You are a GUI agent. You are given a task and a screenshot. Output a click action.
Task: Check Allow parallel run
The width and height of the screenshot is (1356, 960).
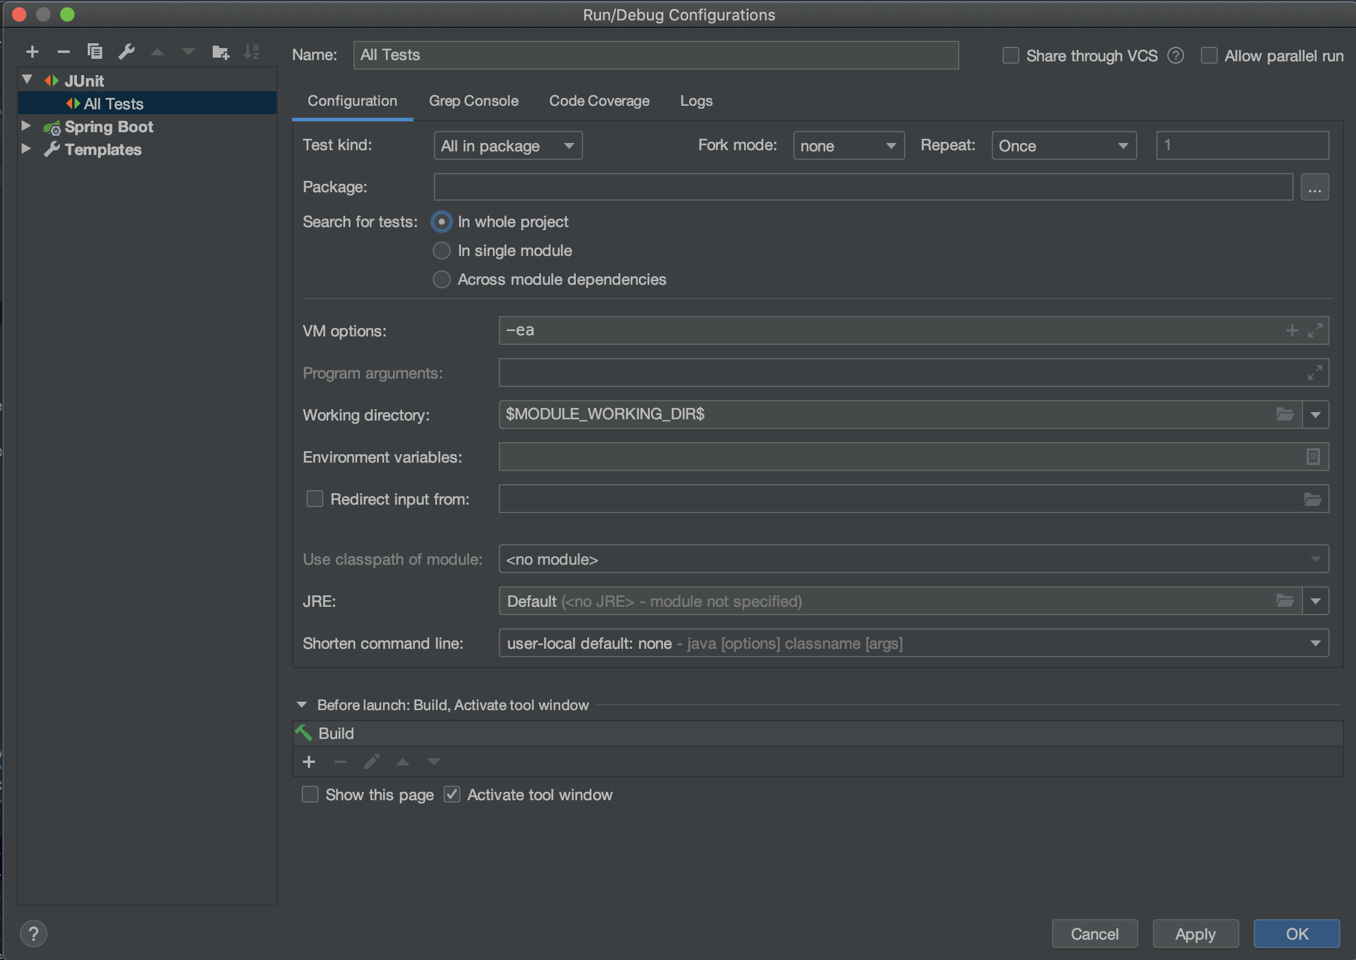(1209, 55)
